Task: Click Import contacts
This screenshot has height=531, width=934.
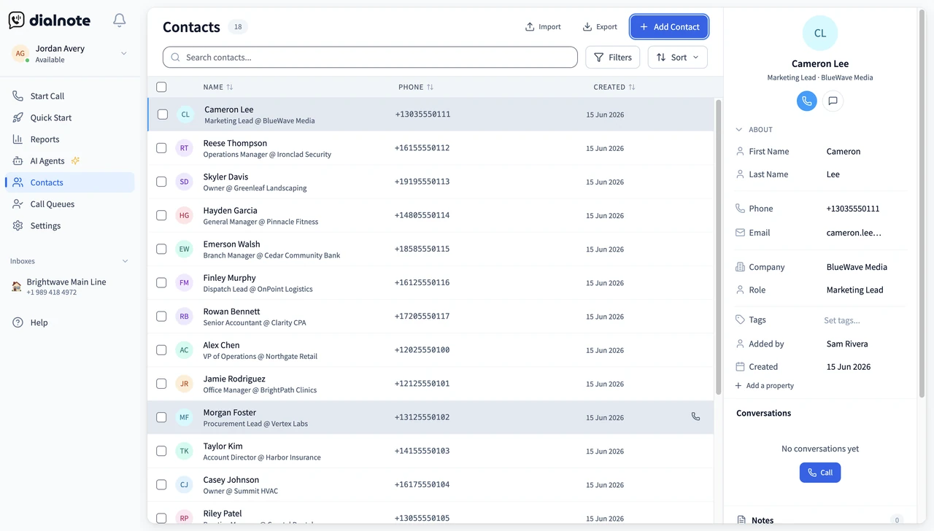Action: click(543, 27)
